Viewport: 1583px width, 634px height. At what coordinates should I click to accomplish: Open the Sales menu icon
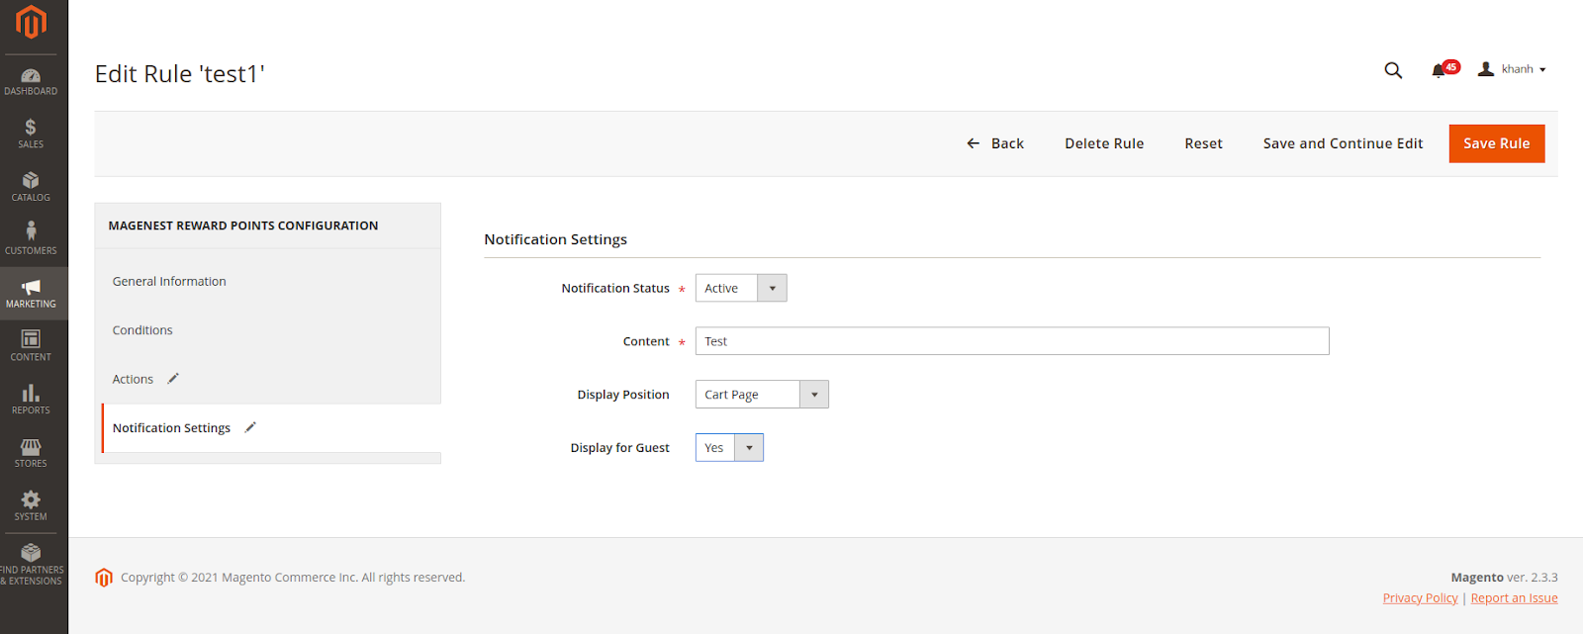click(31, 134)
